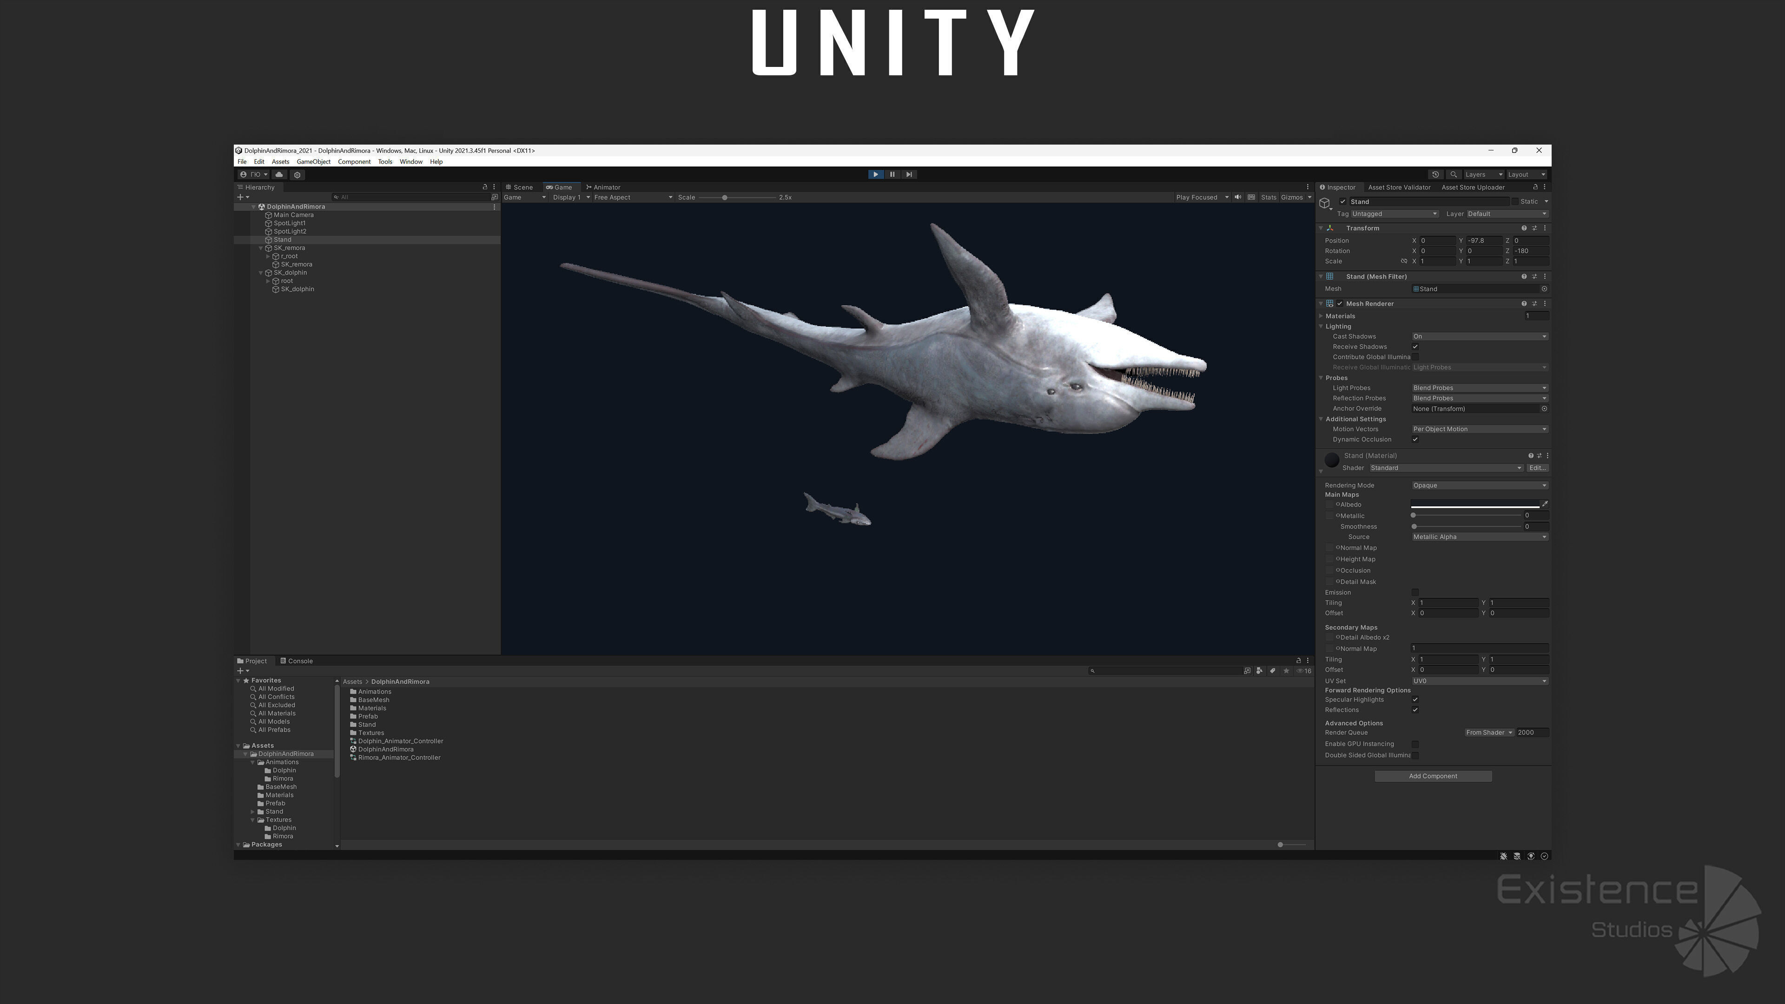The width and height of the screenshot is (1785, 1004).
Task: Click the search by type icon in Project
Action: coord(1260,671)
